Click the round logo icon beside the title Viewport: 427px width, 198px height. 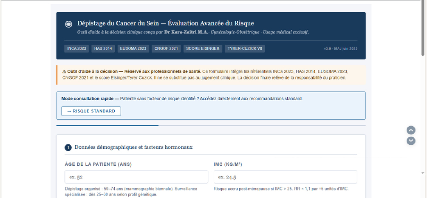pos(68,24)
